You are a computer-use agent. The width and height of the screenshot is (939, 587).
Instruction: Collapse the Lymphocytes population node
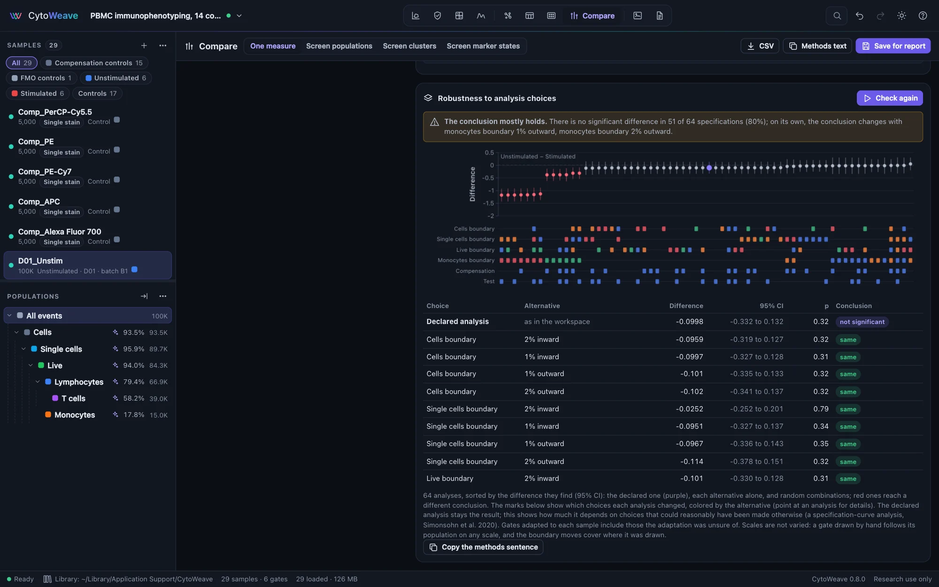coord(38,382)
